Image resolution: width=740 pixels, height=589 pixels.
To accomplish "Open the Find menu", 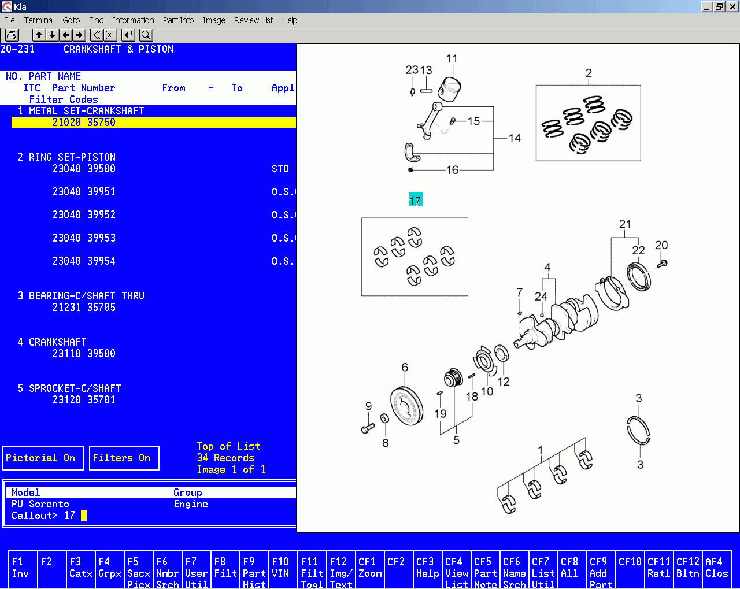I will point(97,20).
